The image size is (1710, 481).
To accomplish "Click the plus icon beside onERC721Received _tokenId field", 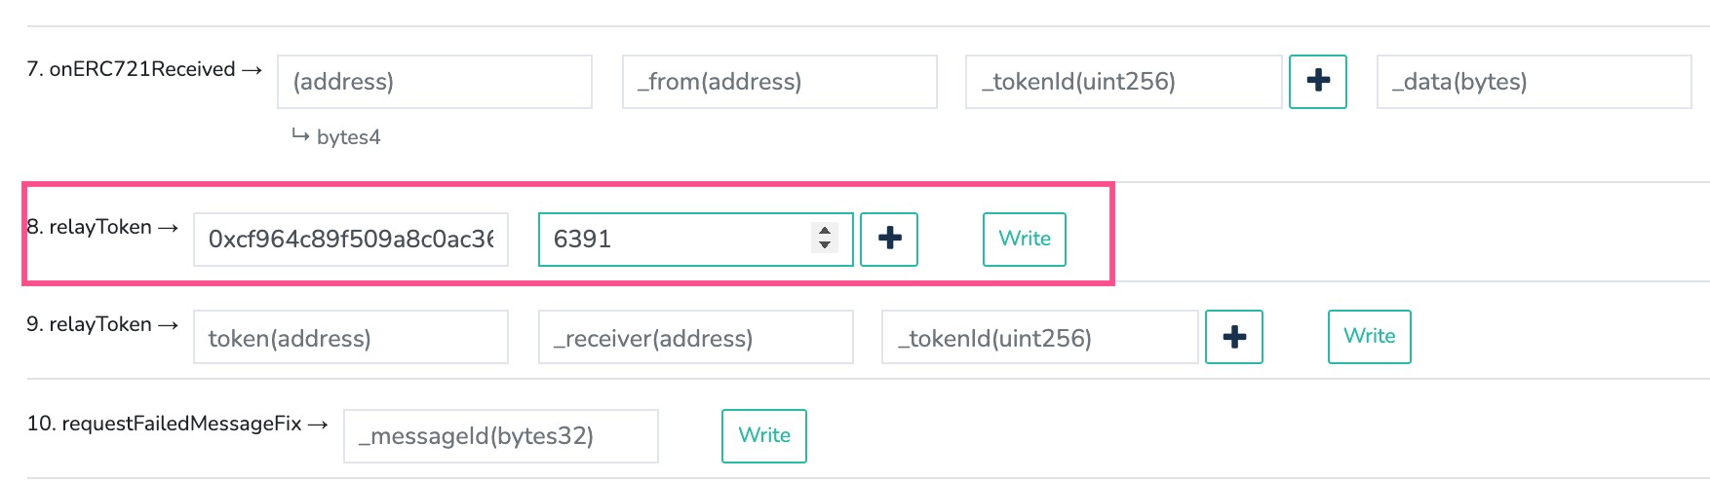I will pos(1318,82).
